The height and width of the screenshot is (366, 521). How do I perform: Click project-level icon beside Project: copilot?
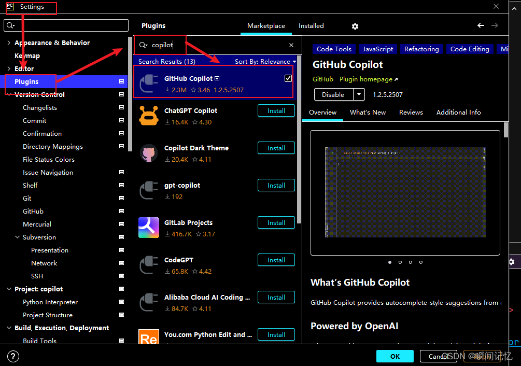point(122,289)
